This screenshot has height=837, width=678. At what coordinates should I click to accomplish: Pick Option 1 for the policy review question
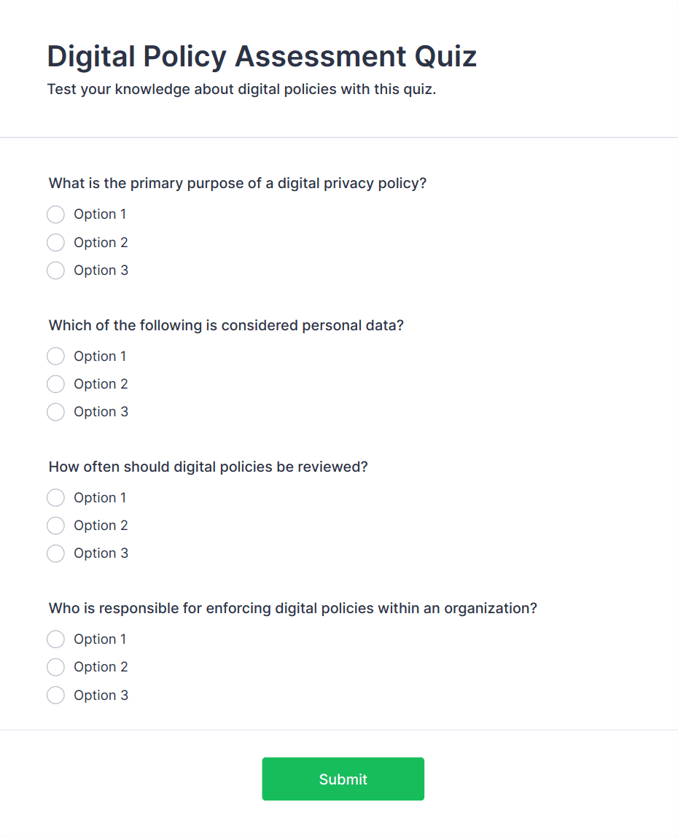click(x=55, y=497)
